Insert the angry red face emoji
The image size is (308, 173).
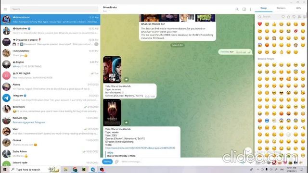click(x=267, y=45)
